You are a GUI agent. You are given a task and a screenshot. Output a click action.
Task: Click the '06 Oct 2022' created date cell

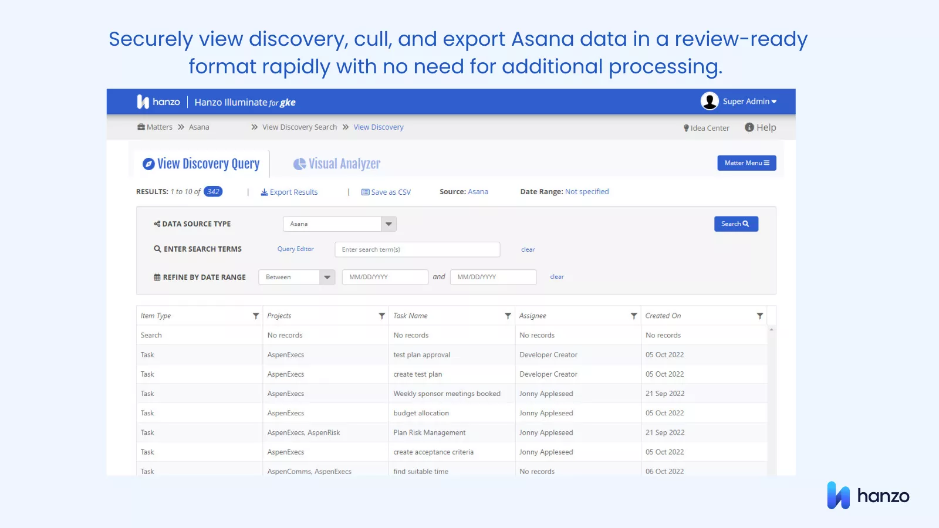tap(704, 470)
